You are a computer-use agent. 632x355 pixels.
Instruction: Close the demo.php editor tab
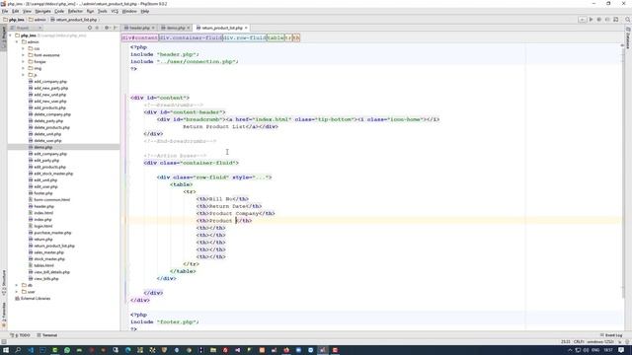click(189, 28)
